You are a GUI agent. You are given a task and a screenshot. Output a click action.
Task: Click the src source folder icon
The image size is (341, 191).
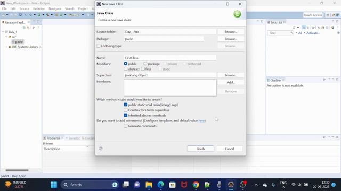[10, 37]
